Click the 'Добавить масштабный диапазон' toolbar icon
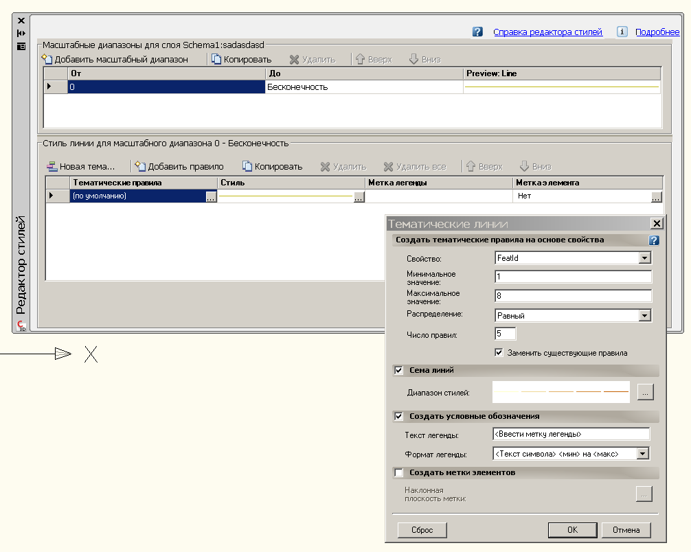Screen dimensions: 691x552 tap(47, 60)
